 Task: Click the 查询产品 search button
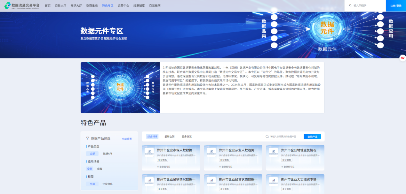312,137
